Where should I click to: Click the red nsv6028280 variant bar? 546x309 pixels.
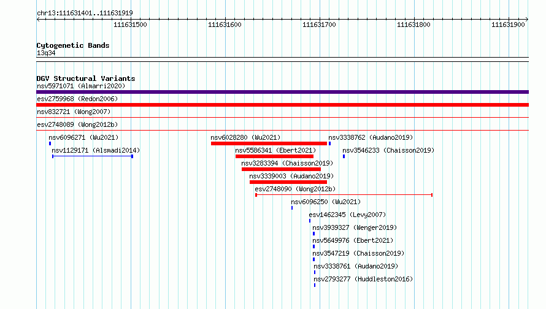[269, 143]
